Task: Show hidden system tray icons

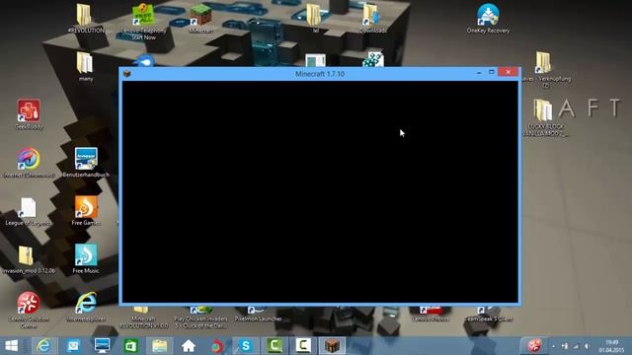Action: [553, 346]
